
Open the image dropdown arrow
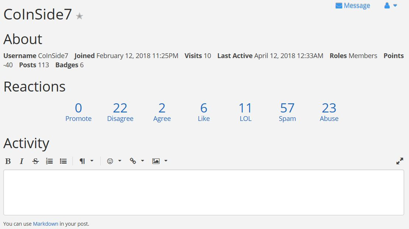[166, 161]
